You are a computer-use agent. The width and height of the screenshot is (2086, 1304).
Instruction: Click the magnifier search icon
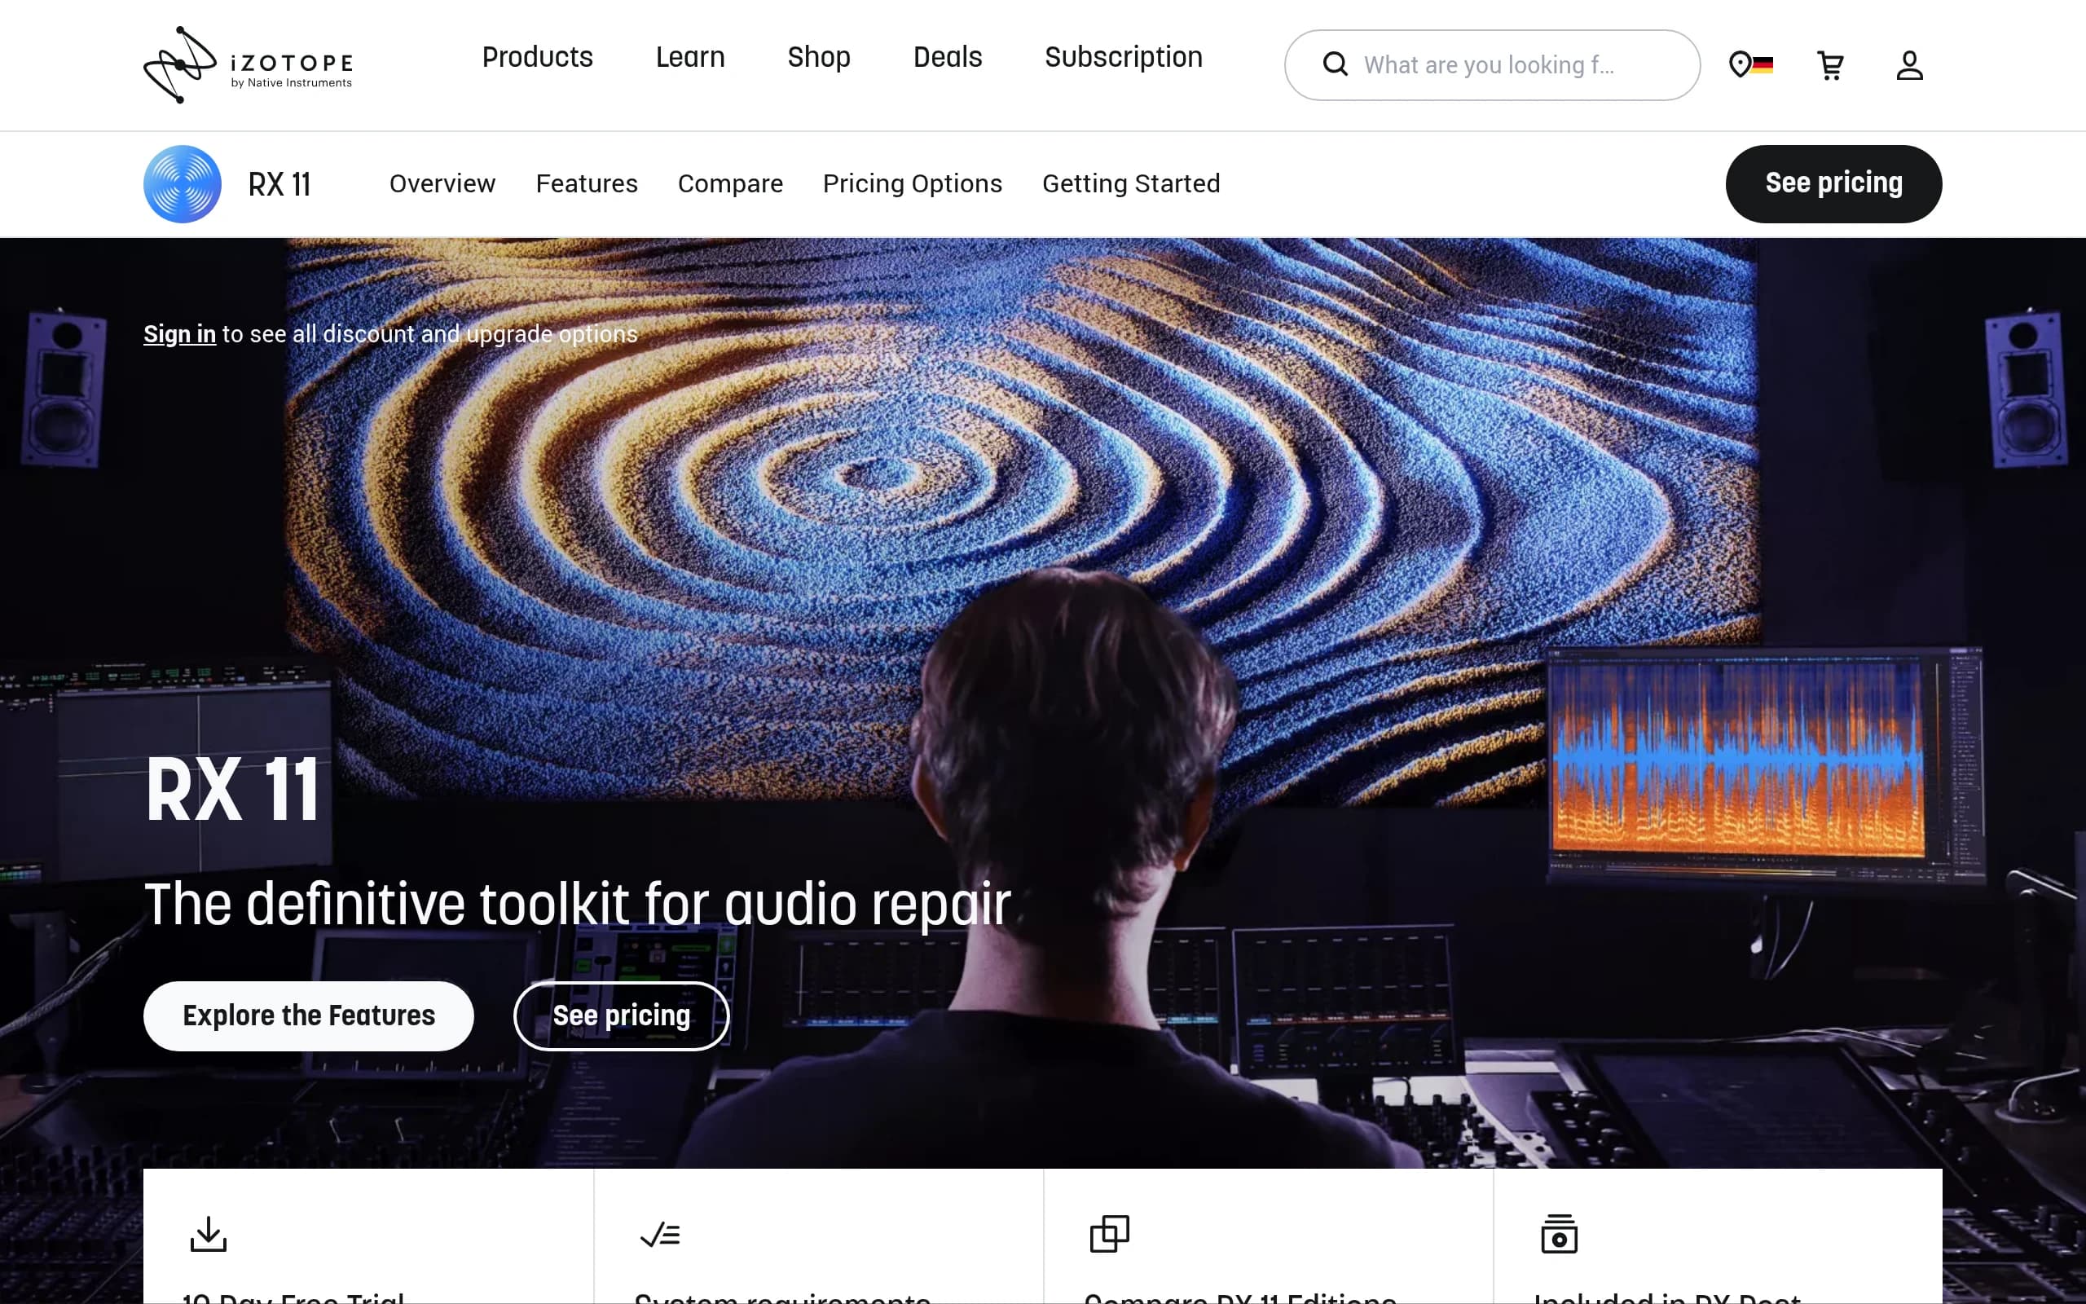(1335, 64)
